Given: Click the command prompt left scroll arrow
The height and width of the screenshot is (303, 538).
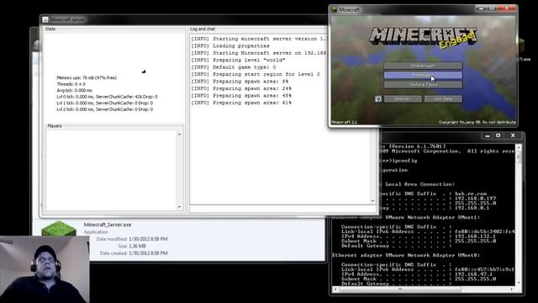Looking at the screenshot, I should pos(335,290).
